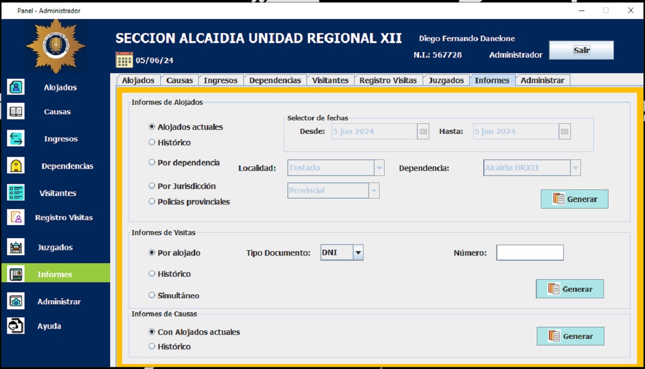The height and width of the screenshot is (369, 645).
Task: Click the Ingresos arrows icon in sidebar
Action: [x=16, y=139]
